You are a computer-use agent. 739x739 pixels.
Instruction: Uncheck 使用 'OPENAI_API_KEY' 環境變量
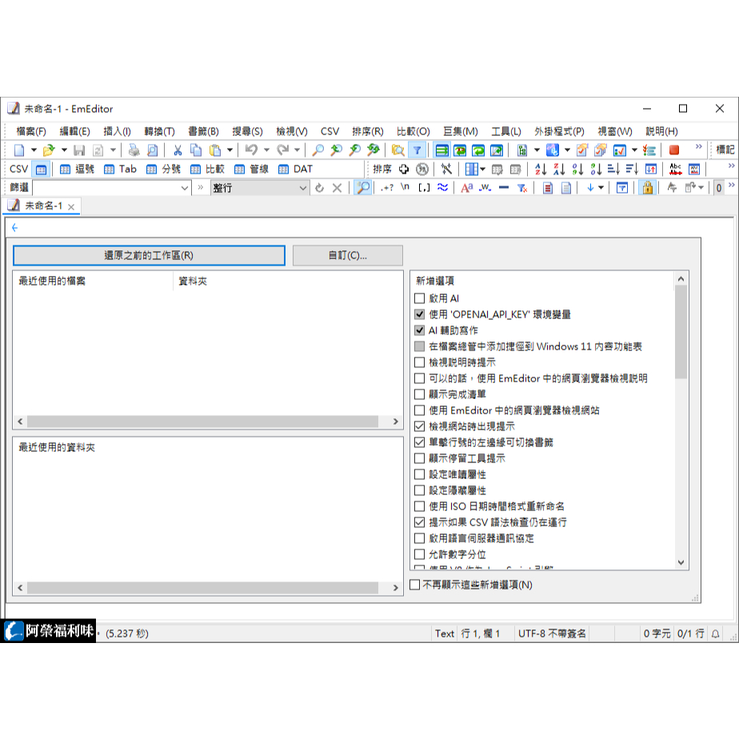(x=419, y=314)
